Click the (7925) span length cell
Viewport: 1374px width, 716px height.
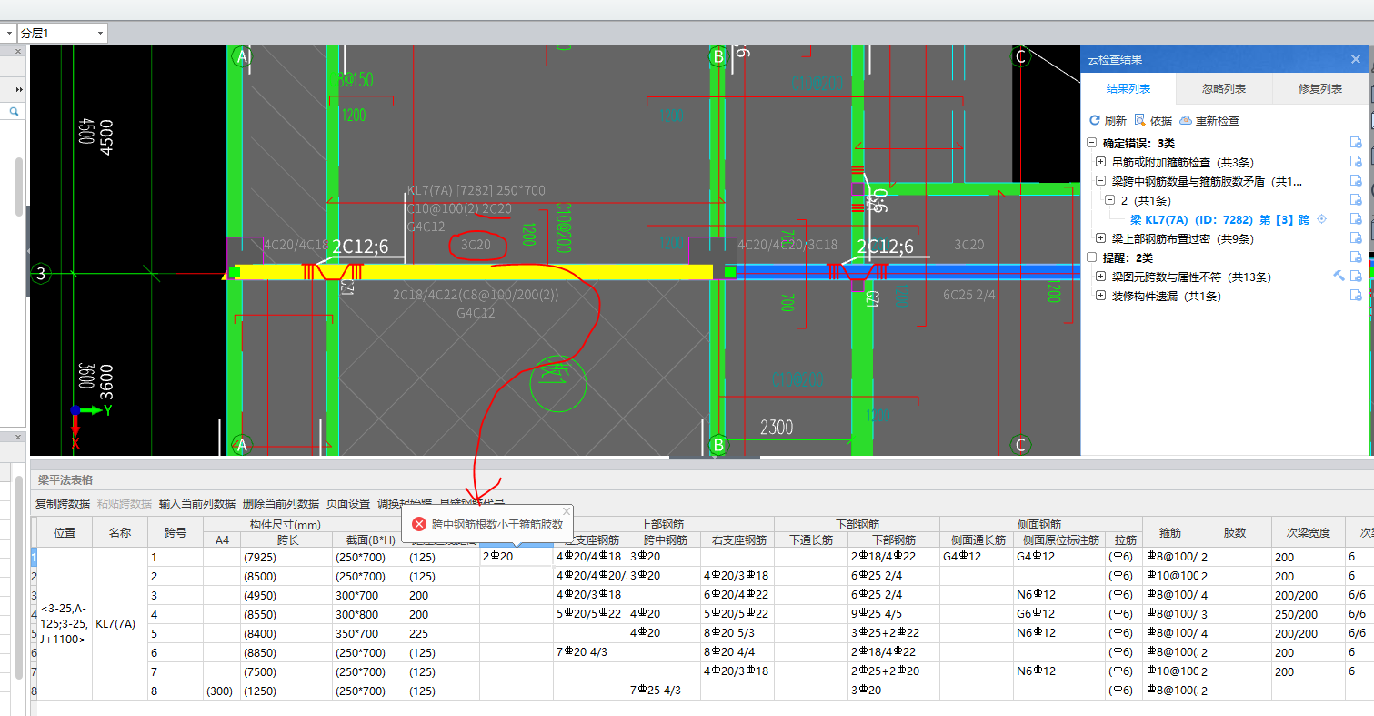[x=286, y=556]
